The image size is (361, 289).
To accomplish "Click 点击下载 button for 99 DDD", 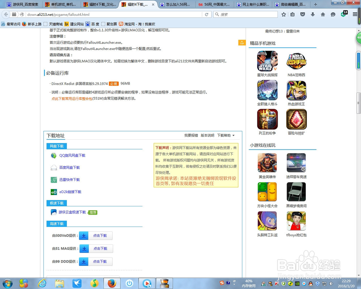I will [x=96, y=261].
